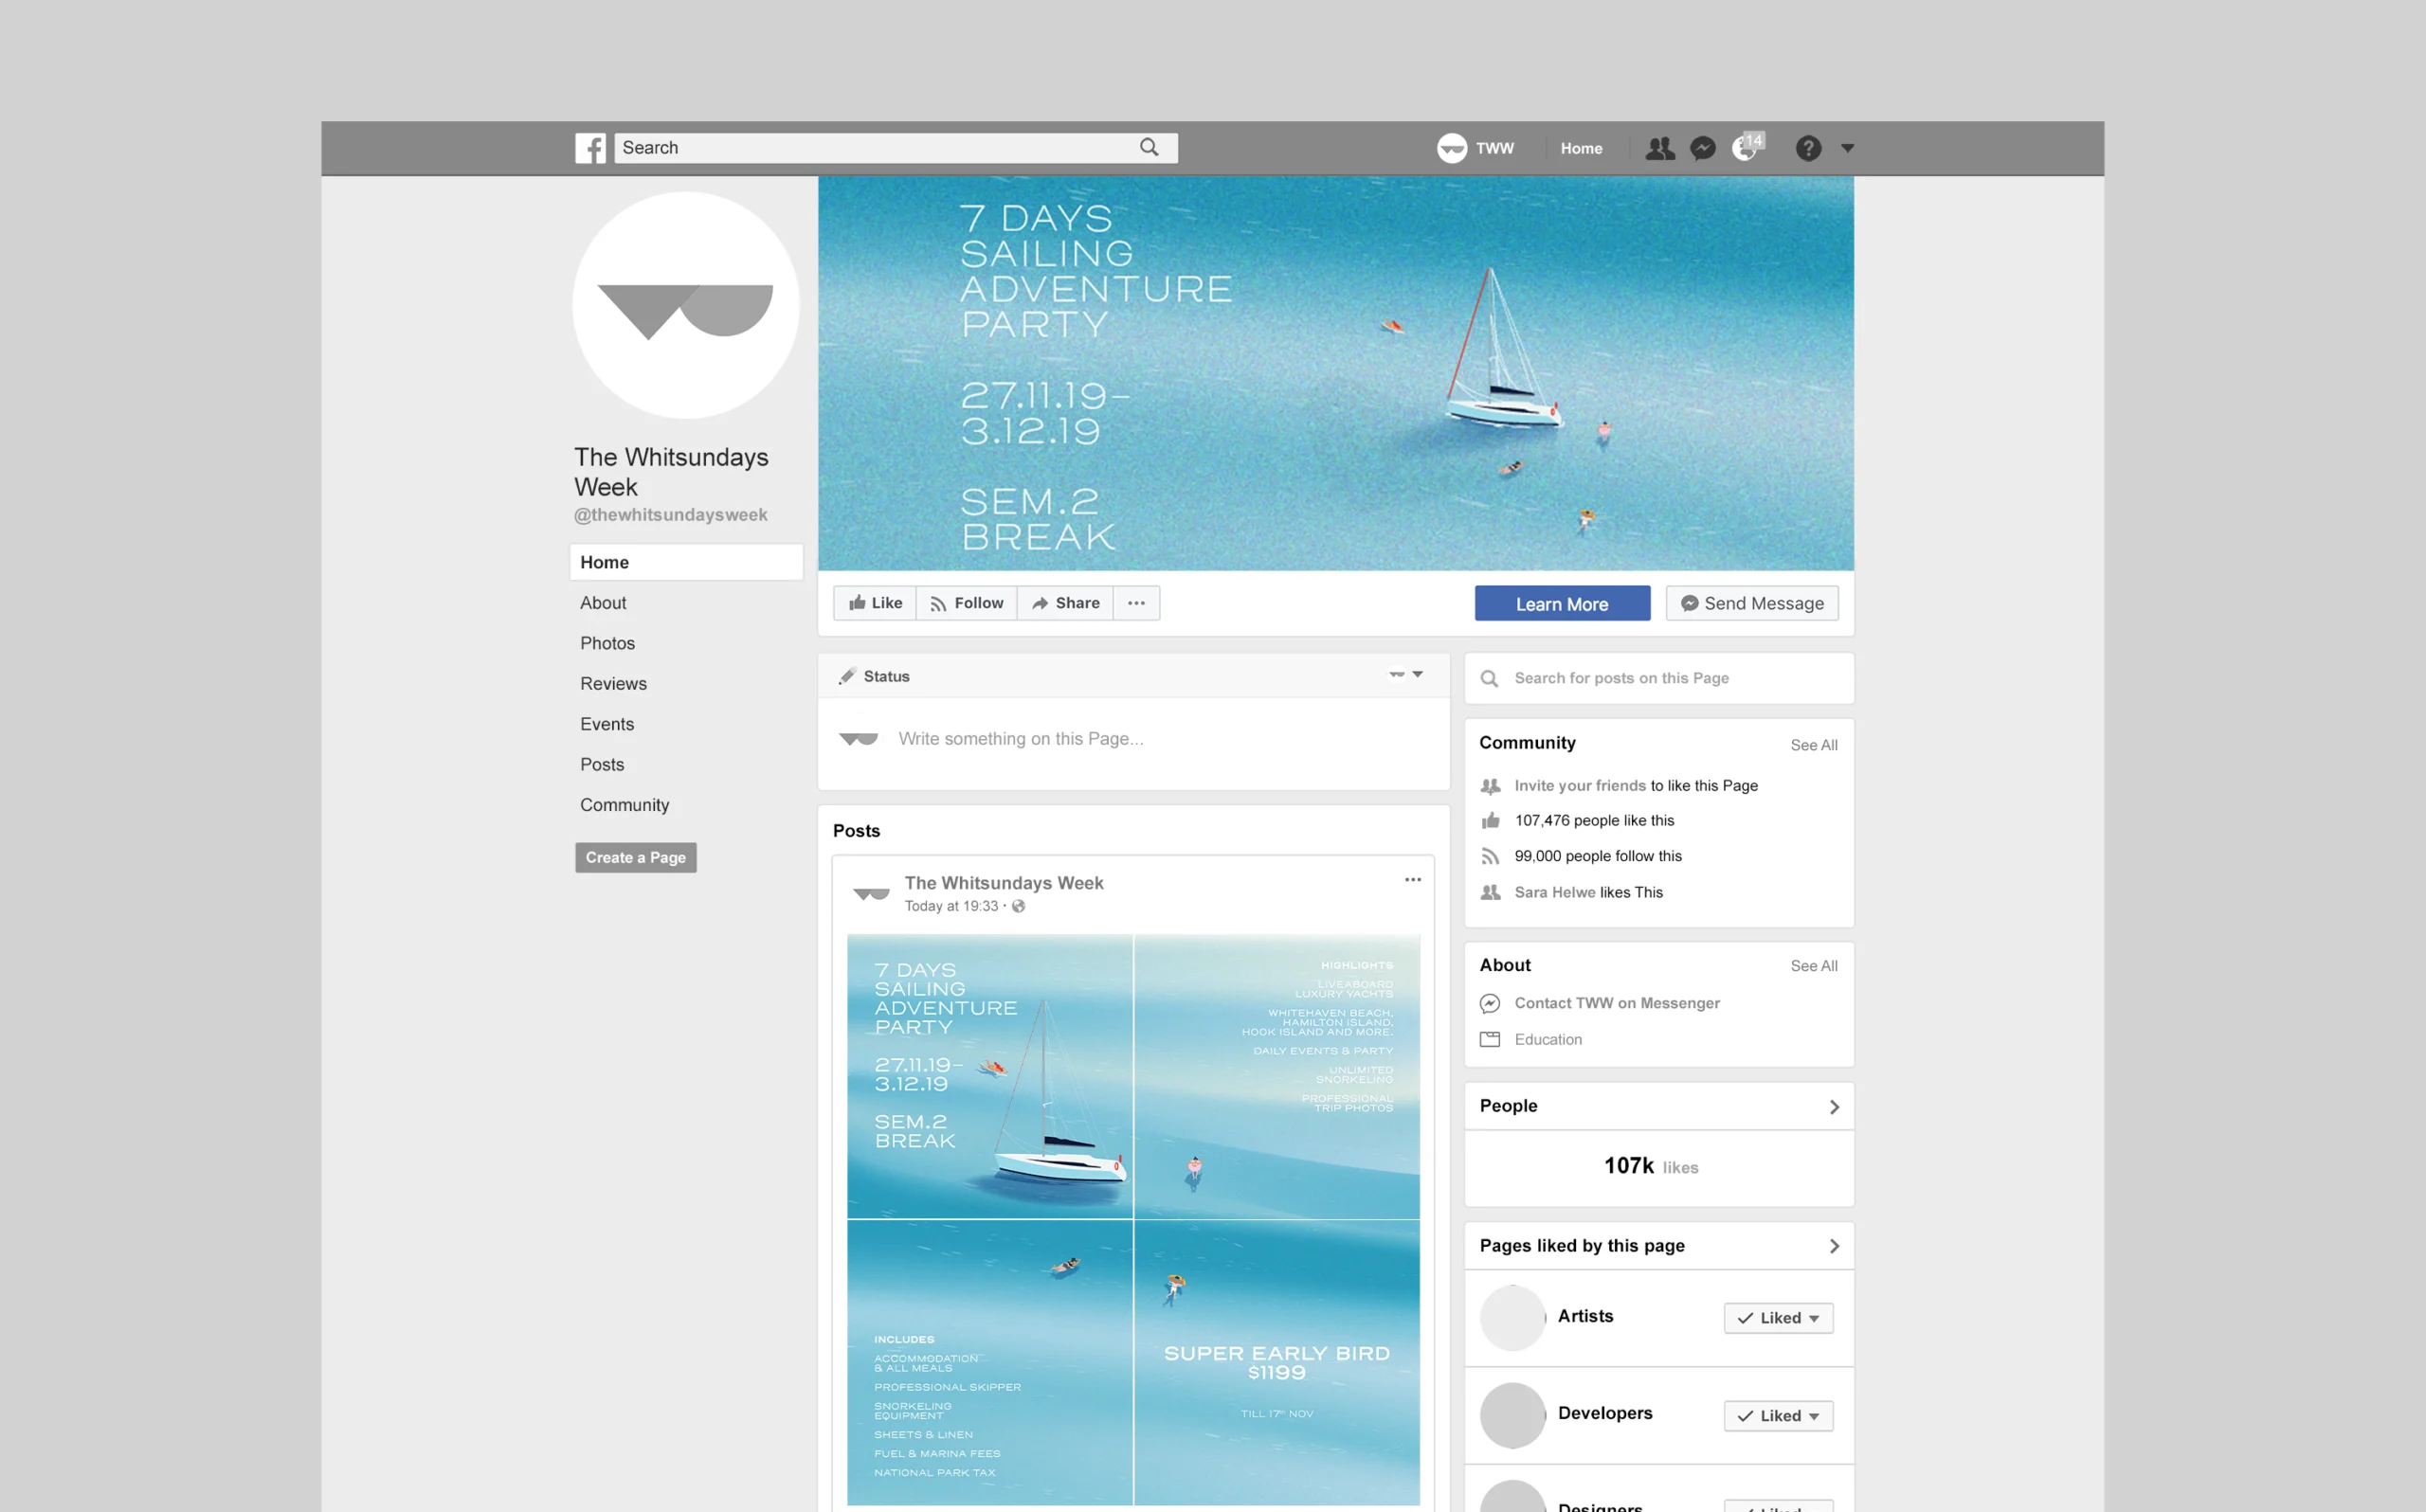This screenshot has height=1512, width=2426.
Task: Follow the page with Follow button
Action: [x=966, y=603]
